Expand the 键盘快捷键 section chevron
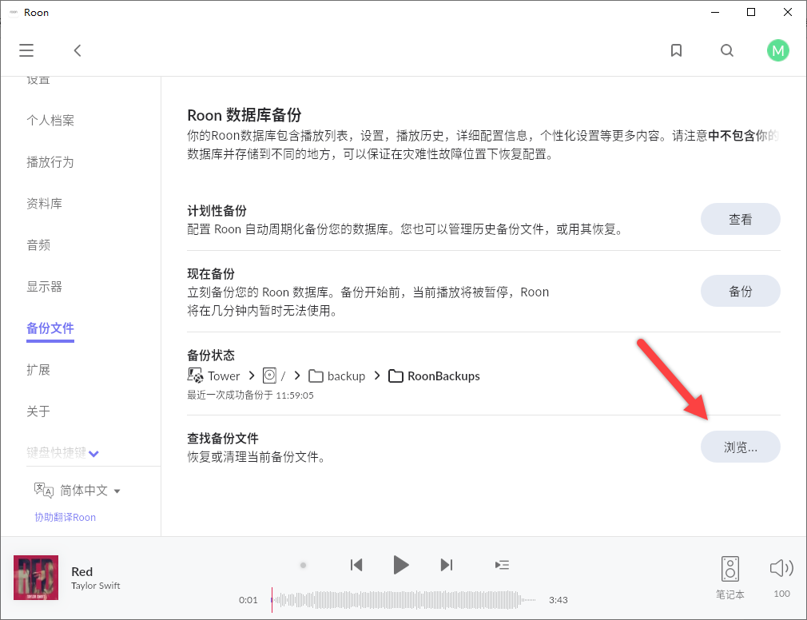 (x=93, y=453)
